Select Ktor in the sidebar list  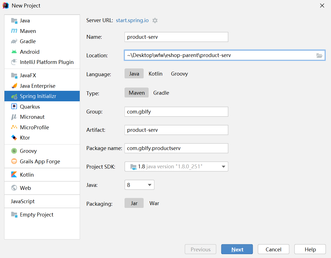42,138
